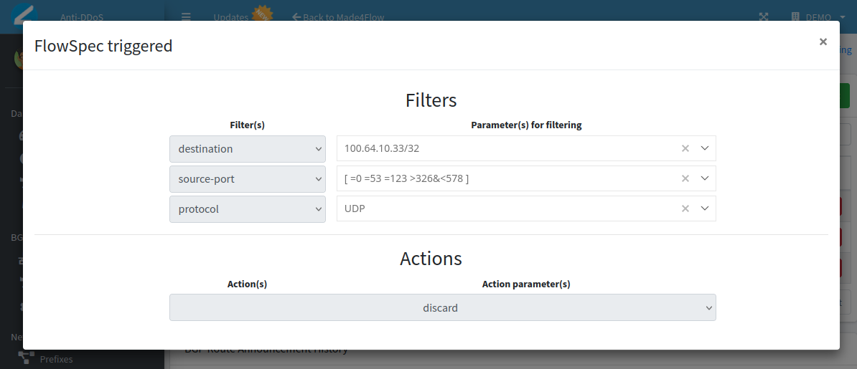Click the fullscreen expand icon

click(x=763, y=17)
